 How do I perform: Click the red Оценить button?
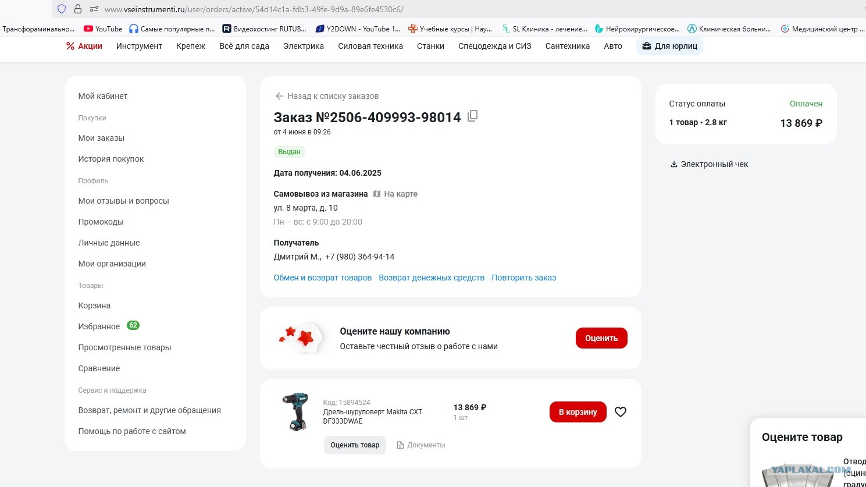pyautogui.click(x=601, y=338)
